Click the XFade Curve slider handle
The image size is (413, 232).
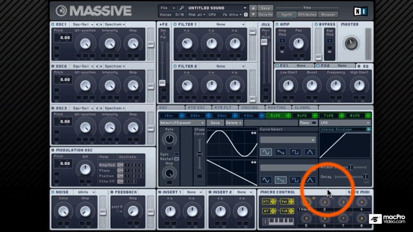tap(199, 154)
